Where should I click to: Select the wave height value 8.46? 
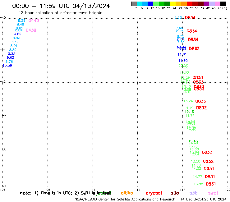21,24
